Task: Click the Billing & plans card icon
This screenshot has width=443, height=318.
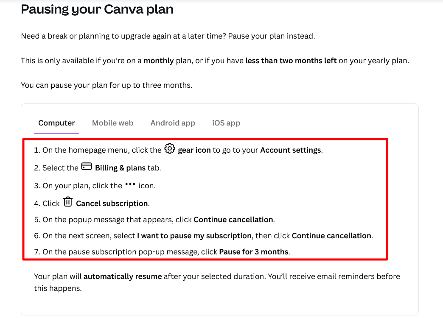Action: [86, 166]
